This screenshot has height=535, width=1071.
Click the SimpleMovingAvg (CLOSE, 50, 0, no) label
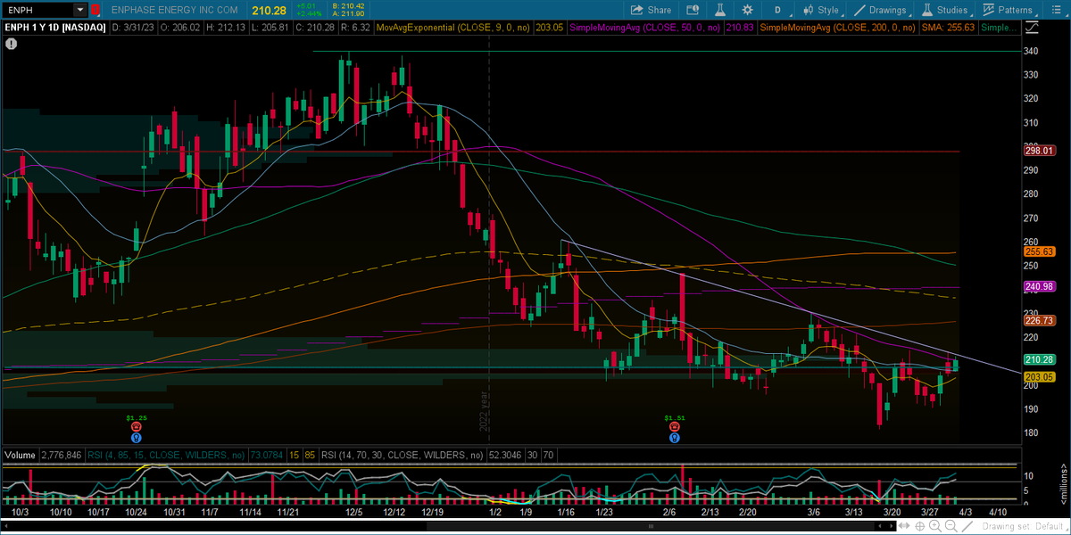tap(647, 28)
